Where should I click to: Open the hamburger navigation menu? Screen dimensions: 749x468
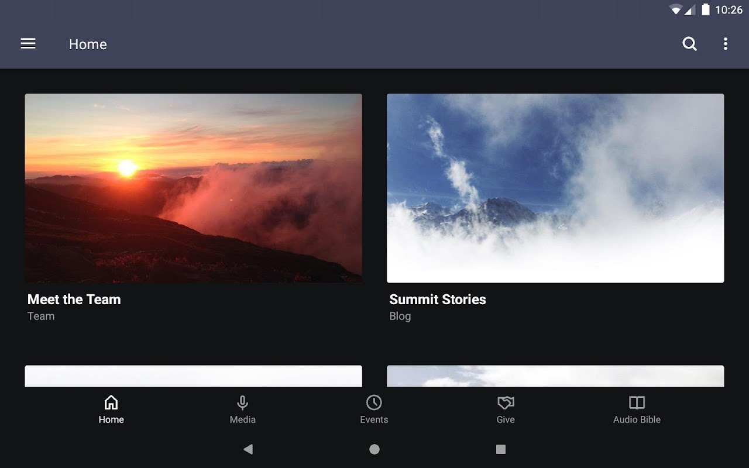(28, 44)
